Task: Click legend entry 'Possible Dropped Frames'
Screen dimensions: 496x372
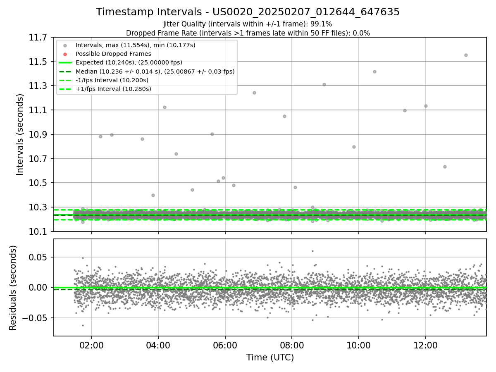Action: pos(114,54)
